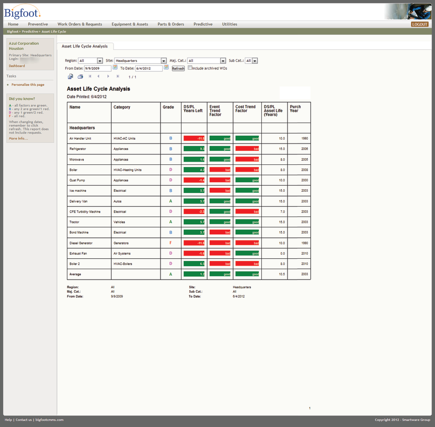This screenshot has width=435, height=427.
Task: Select the Asset Life Cycle Analysis tab
Action: click(x=85, y=46)
